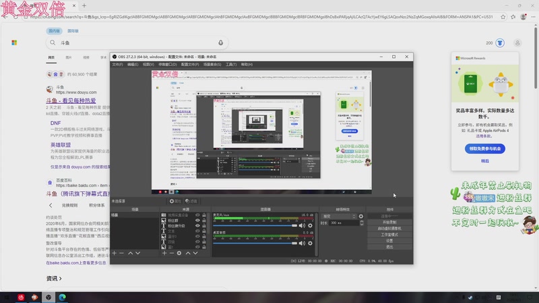Mute the 麦克风/Aux channel
The width and height of the screenshot is (539, 303).
click(302, 226)
